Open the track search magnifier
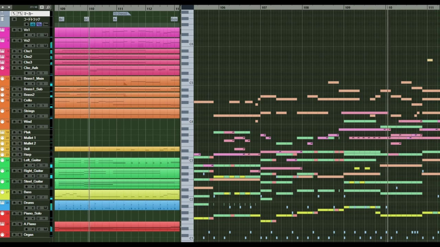Viewport: 440px width, 247px height. [x=48, y=7]
